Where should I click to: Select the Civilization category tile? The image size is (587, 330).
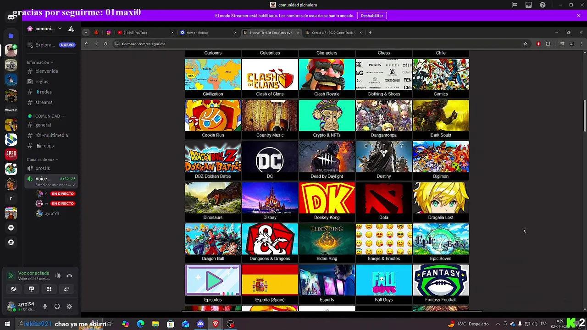(213, 78)
